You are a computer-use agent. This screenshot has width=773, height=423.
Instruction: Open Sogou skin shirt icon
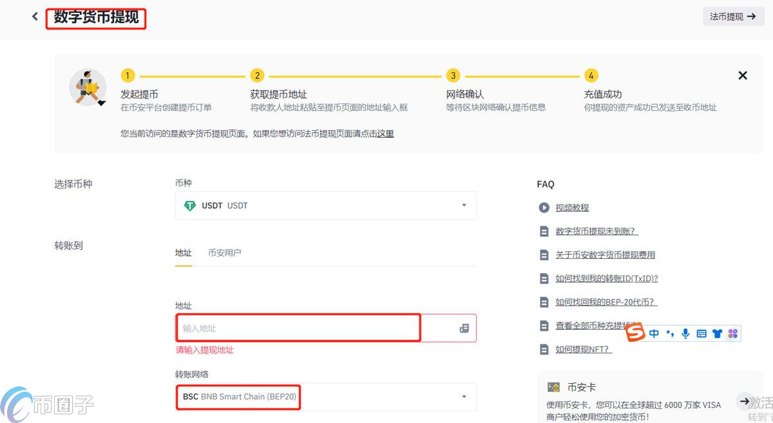[717, 334]
